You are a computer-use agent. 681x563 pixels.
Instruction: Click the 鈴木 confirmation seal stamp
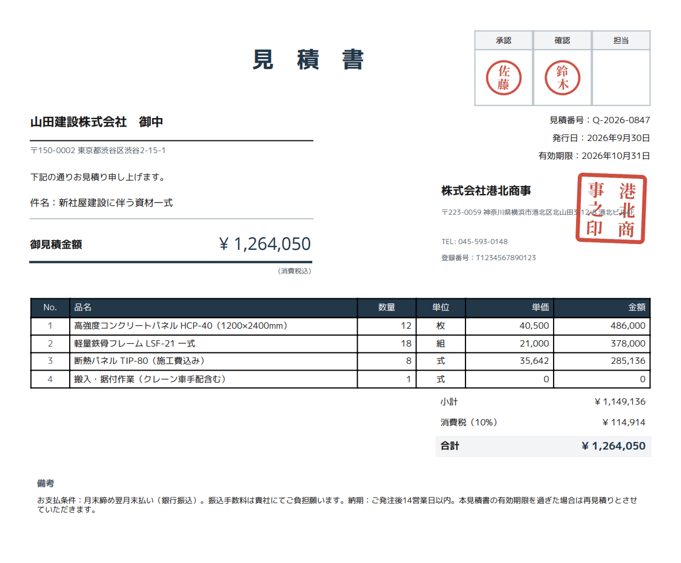pyautogui.click(x=562, y=78)
